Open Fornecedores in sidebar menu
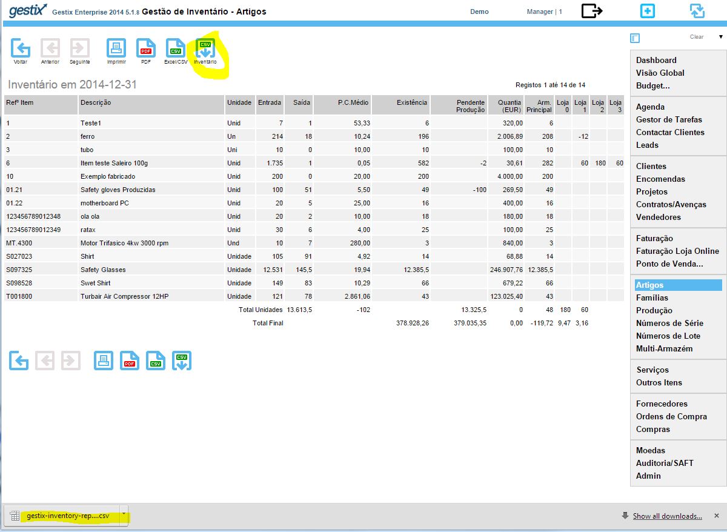Image resolution: width=727 pixels, height=532 pixels. point(662,404)
